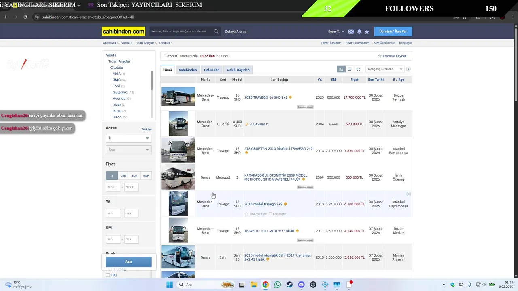
Task: Open Detaylı Arama link
Action: click(x=236, y=32)
